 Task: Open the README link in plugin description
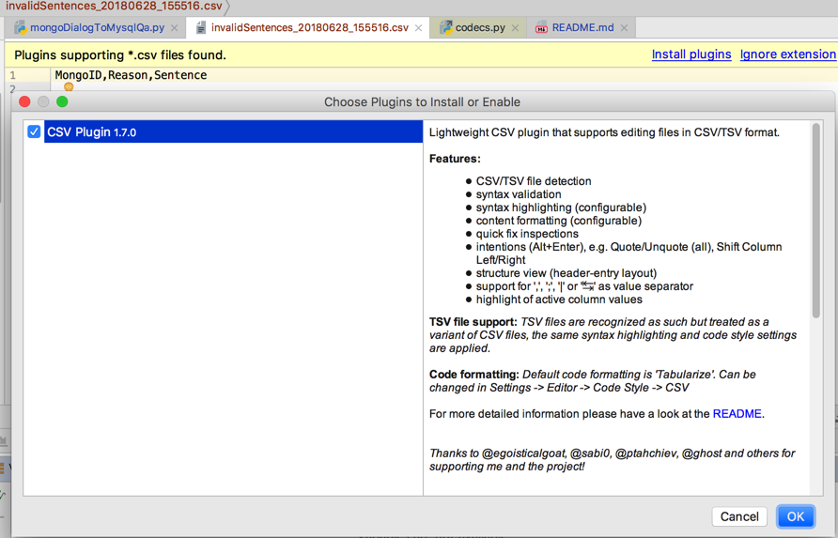click(x=737, y=414)
